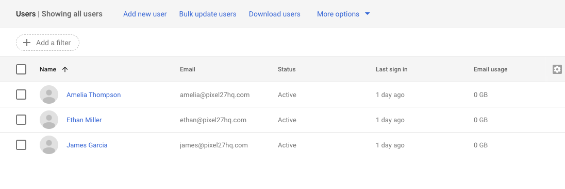Open James Garcia's user page
Viewport: 565px width, 189px height.
click(x=87, y=145)
